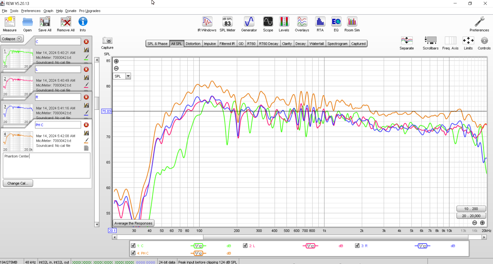Set frequency range to 10 .. 200
493x264 pixels.
471,209
